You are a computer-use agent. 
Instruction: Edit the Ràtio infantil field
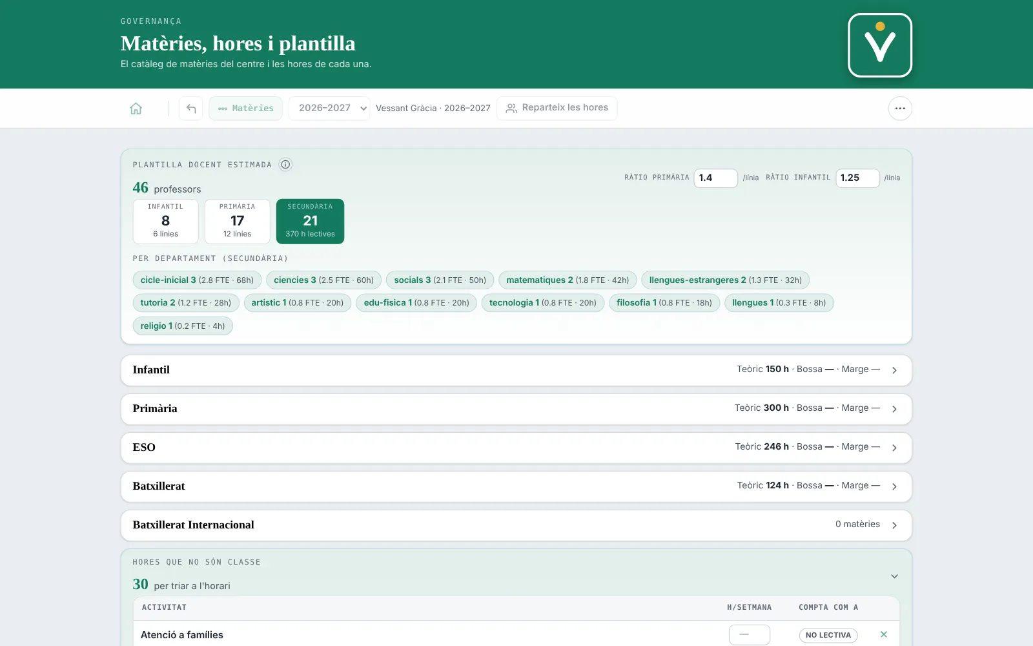pos(857,178)
